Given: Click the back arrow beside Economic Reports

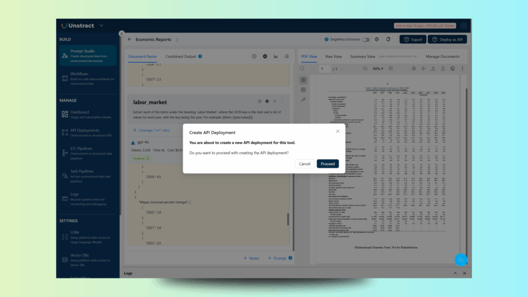Looking at the screenshot, I should (x=129, y=39).
